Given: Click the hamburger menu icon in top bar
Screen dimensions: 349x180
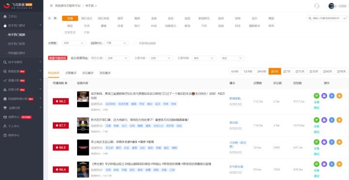Looking at the screenshot, I should (51, 6).
